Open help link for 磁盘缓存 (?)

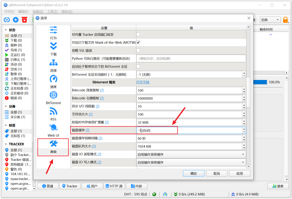pyautogui.click(x=88, y=130)
